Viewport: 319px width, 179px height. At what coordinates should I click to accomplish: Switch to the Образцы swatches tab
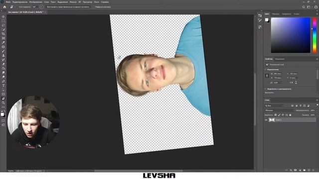click(x=276, y=14)
